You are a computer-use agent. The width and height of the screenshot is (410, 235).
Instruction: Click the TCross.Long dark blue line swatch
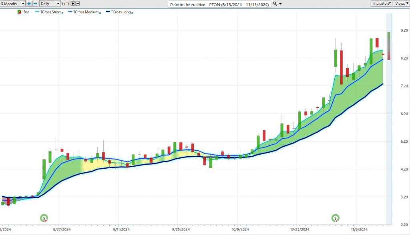tap(108, 12)
